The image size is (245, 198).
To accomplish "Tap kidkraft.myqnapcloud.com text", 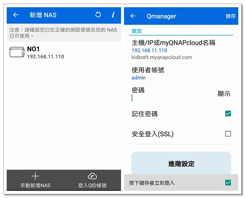I will point(162,57).
